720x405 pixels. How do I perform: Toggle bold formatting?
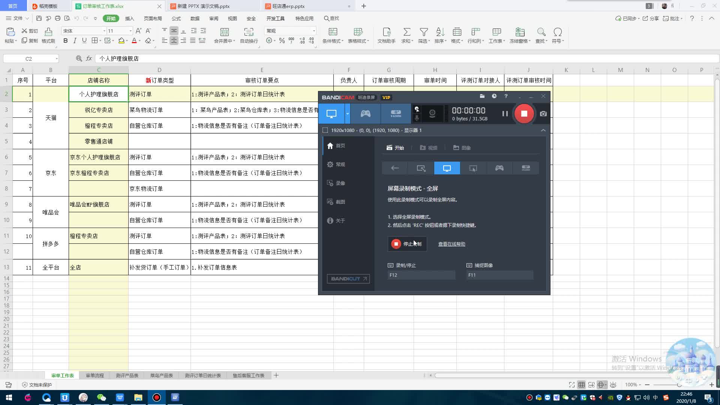pos(66,40)
